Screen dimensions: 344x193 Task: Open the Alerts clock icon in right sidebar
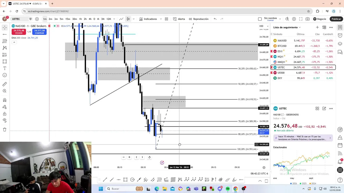point(340,36)
